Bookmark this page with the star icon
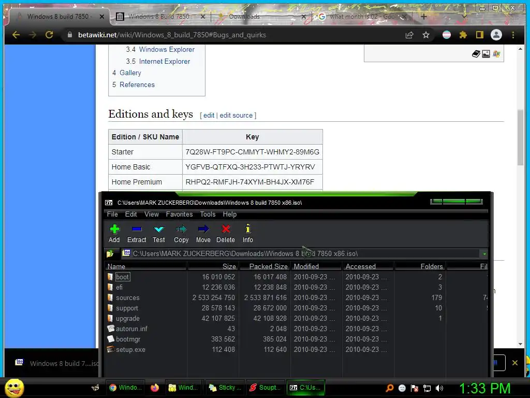This screenshot has height=398, width=530. [x=426, y=35]
